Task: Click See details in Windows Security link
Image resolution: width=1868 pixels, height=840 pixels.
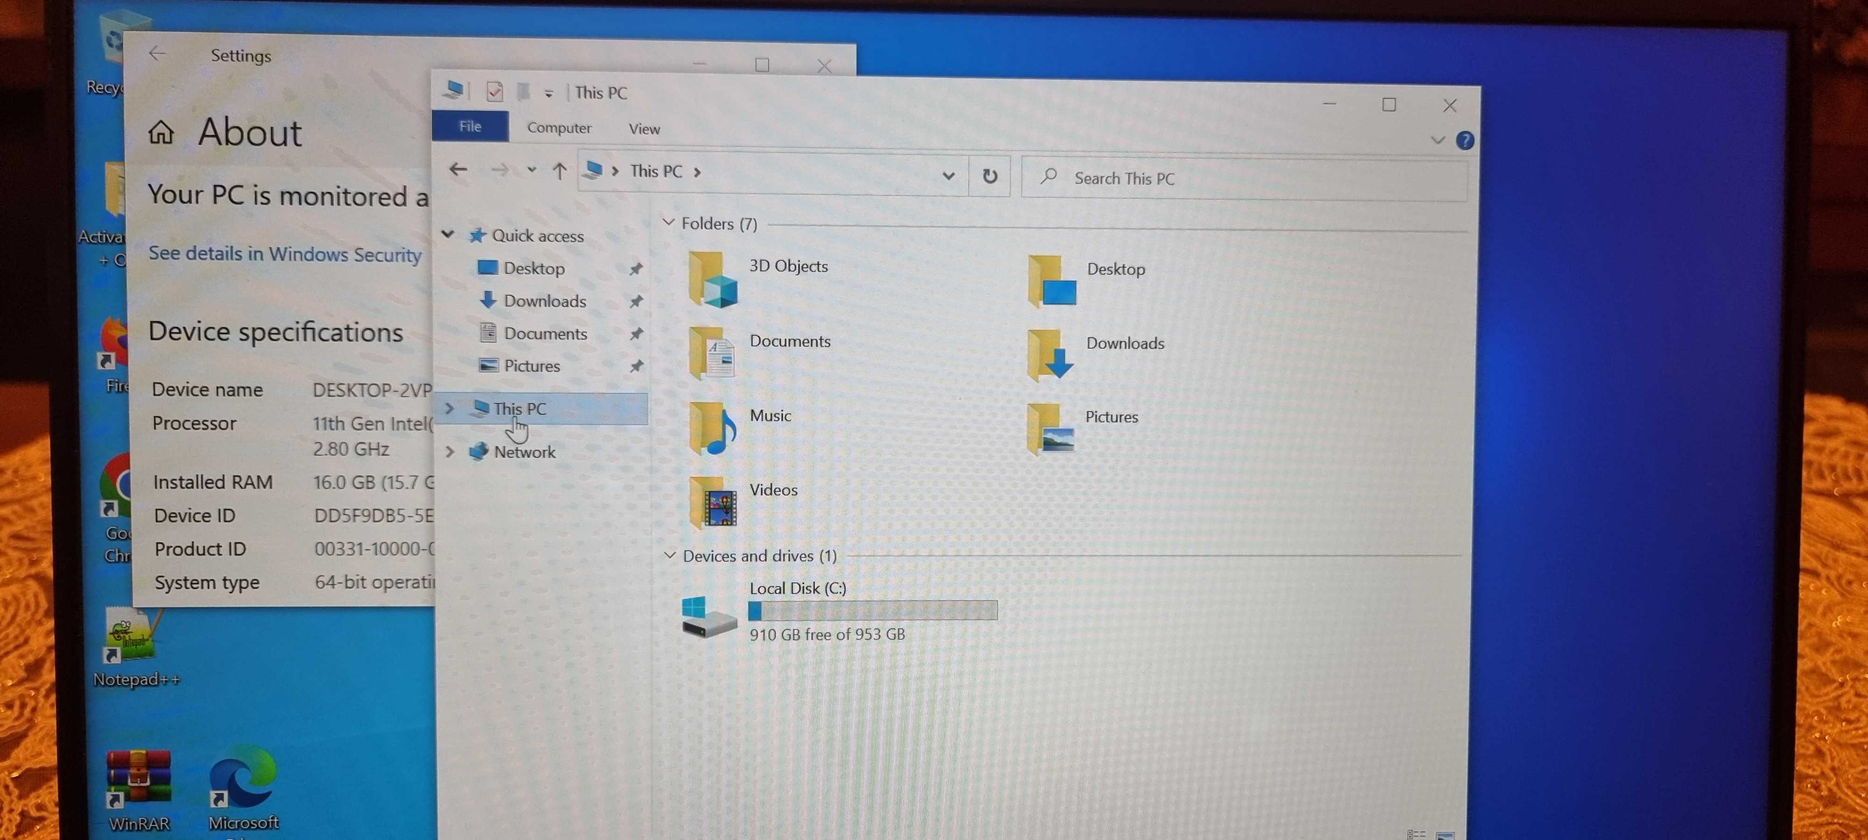Action: point(285,254)
